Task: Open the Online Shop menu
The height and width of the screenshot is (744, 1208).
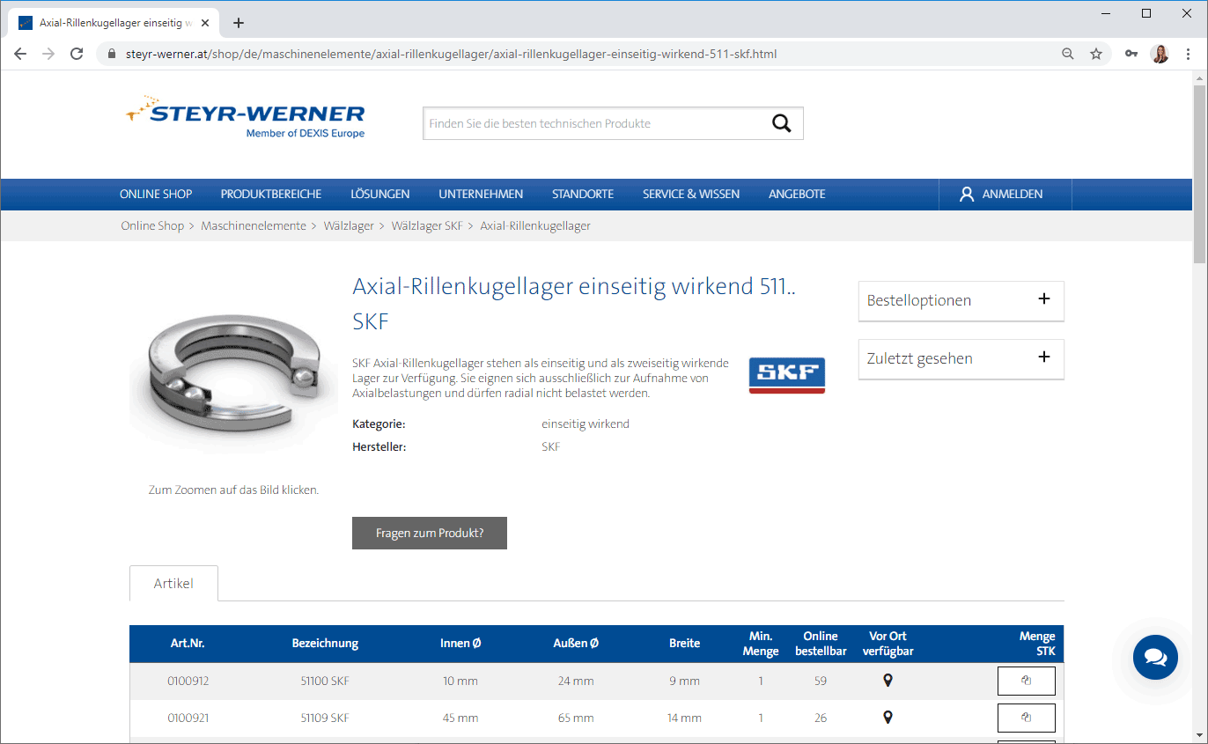Action: coord(156,194)
